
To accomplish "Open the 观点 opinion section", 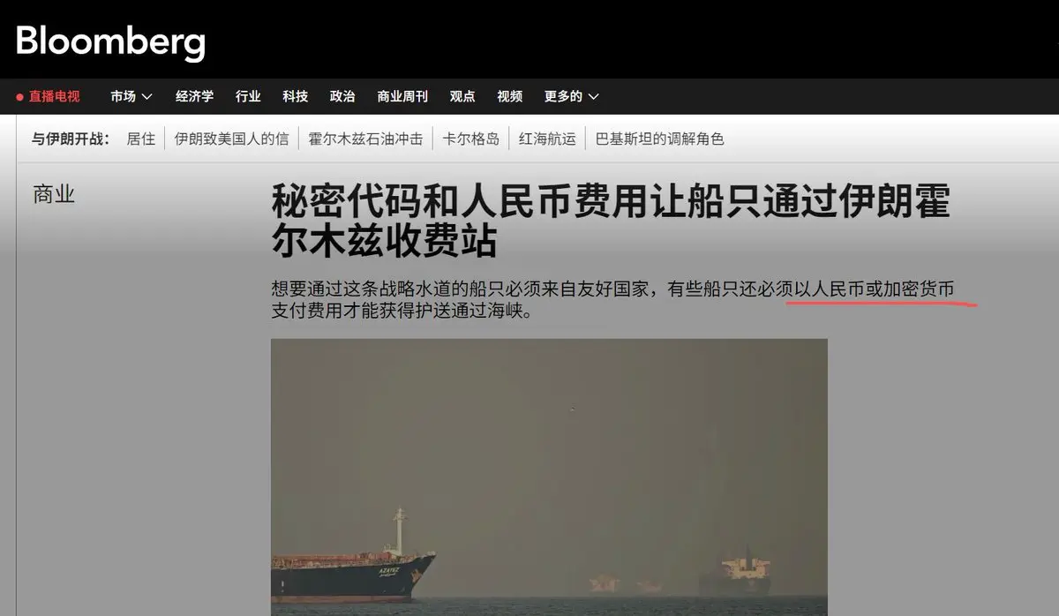I will point(462,96).
